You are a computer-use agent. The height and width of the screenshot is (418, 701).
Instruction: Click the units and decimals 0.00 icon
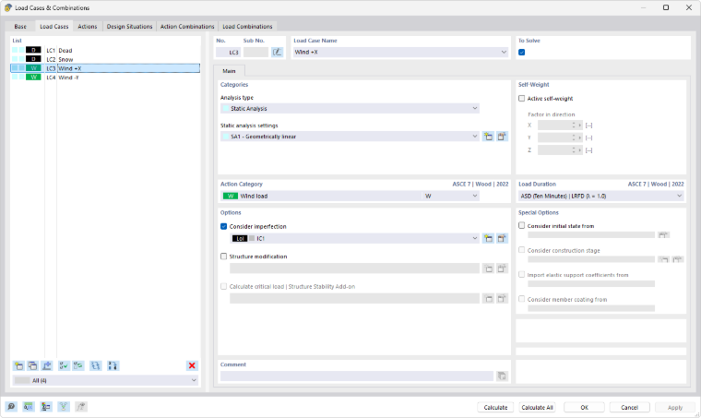(29, 406)
